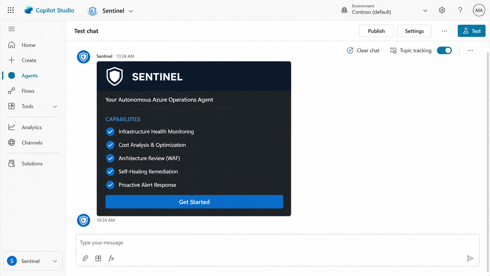
Task: Open the tools icon in message box
Action: coord(98,258)
